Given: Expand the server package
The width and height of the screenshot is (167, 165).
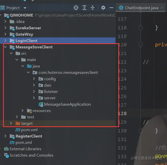Looking at the screenshot, I should coord(34,98).
